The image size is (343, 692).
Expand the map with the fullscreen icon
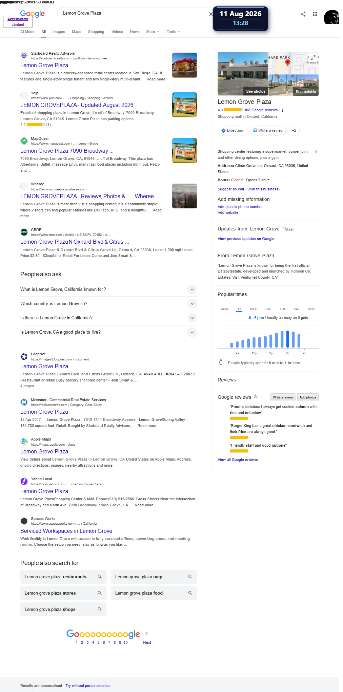tap(313, 57)
